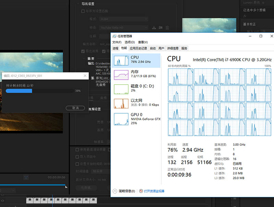274x207 pixels.
Task: Open the zoom dropdown below the preview scrubber
Action: pos(8,190)
